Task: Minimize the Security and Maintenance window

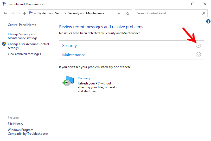Action: 181,4
